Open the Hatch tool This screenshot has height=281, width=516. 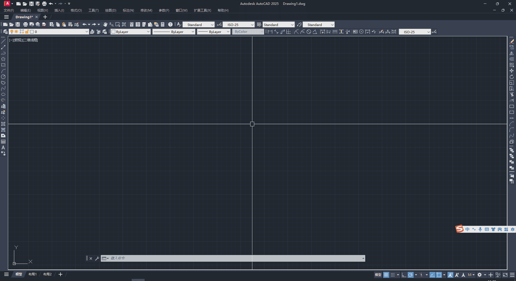(3, 124)
